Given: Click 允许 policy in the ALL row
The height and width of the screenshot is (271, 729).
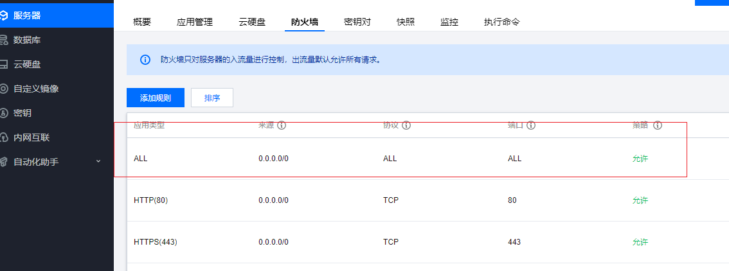Looking at the screenshot, I should (x=640, y=159).
